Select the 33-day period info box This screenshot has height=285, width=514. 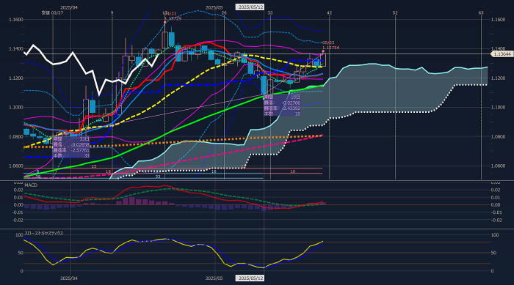(x=71, y=147)
